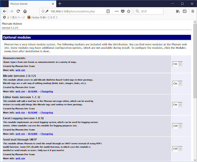Open page actions three-dot menu

point(117,11)
